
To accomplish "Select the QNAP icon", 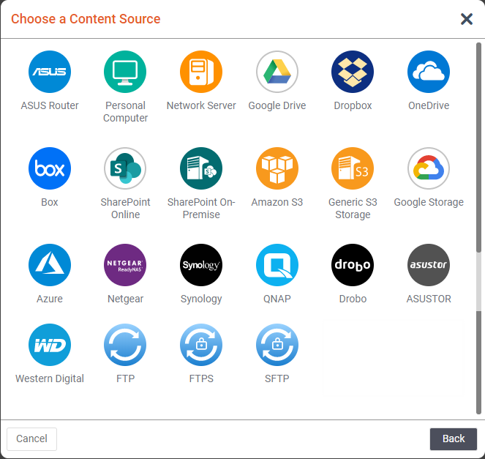I will [277, 265].
